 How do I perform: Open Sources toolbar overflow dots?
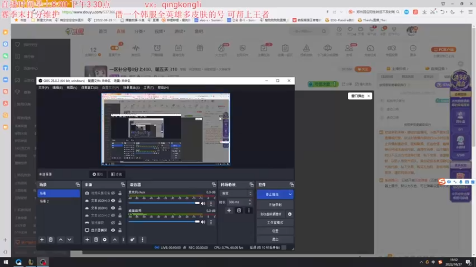123,240
